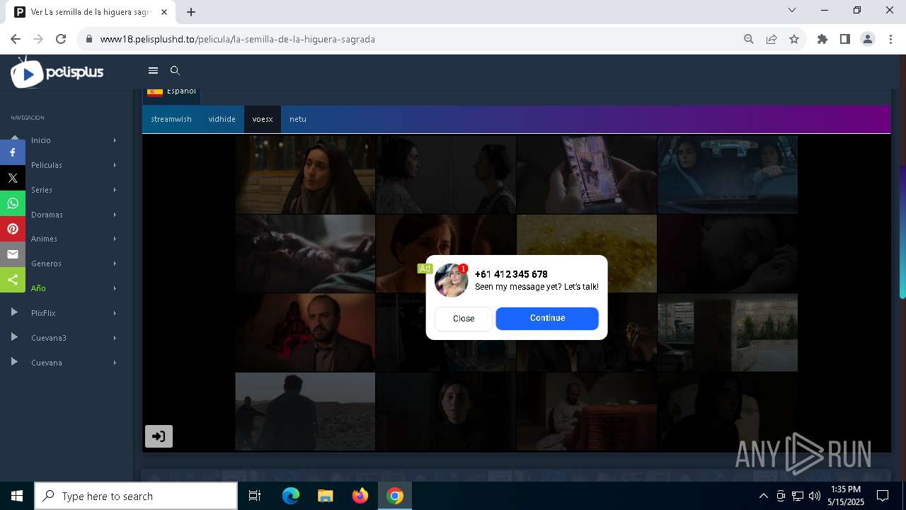Click the Windows taskbar search box

(136, 496)
